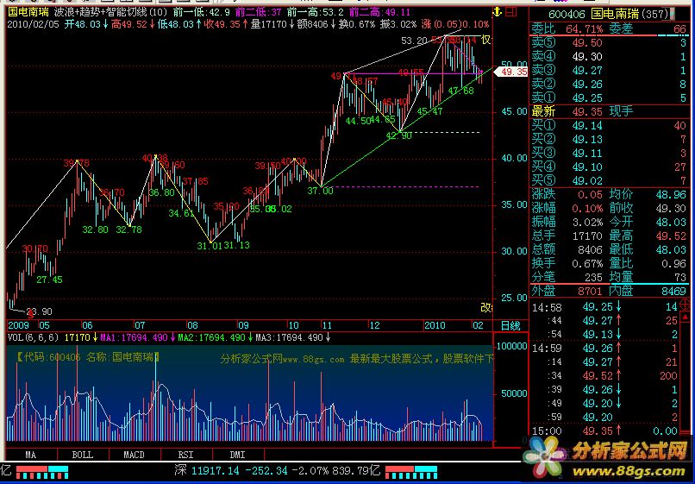Viewport: 695px width, 484px height.
Task: Open the RSI indicator tab
Action: pyautogui.click(x=185, y=454)
